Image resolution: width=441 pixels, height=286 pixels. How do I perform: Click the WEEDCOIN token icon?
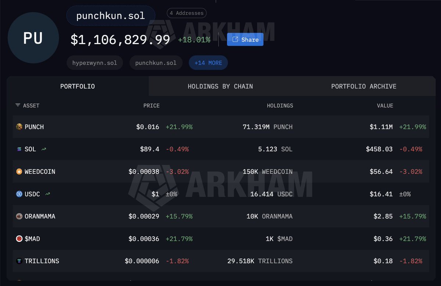(19, 172)
